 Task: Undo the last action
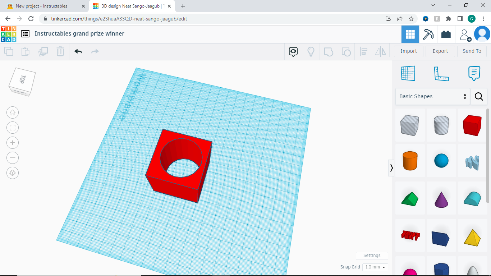[78, 51]
